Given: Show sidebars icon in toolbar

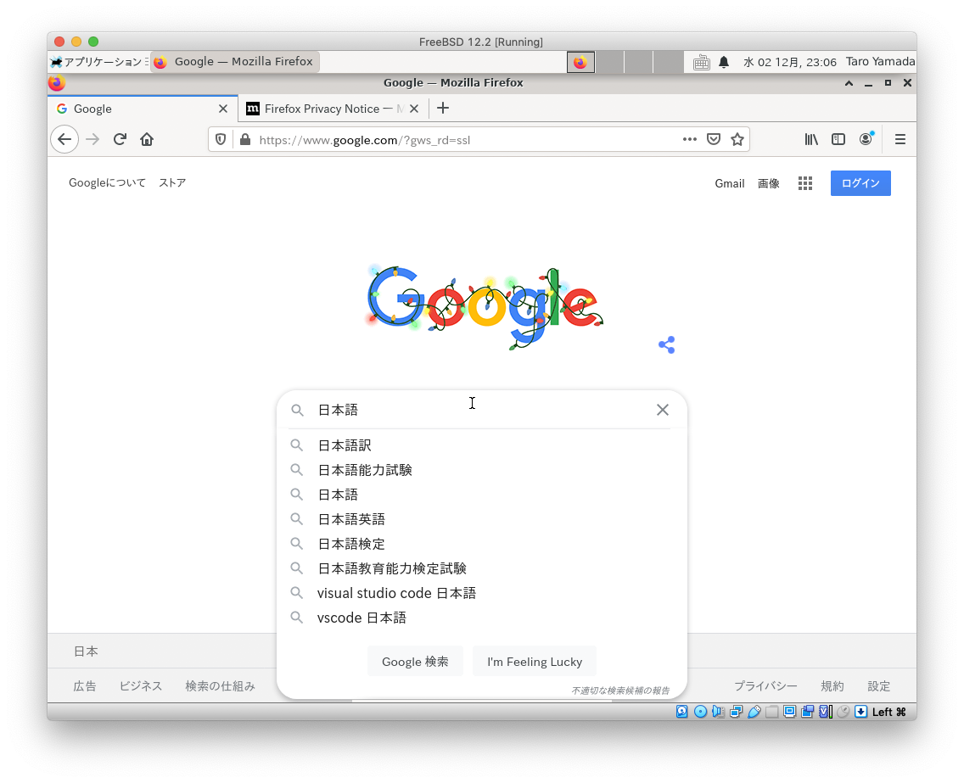Looking at the screenshot, I should tap(838, 139).
